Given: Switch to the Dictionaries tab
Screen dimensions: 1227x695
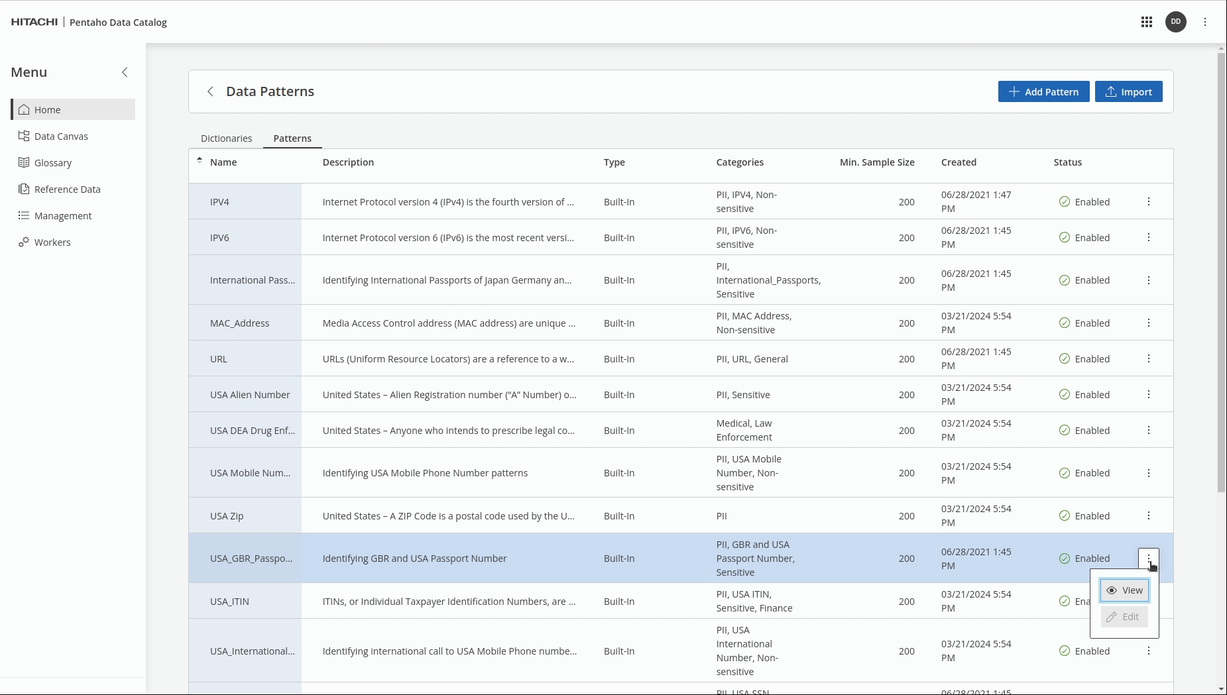Looking at the screenshot, I should (226, 138).
